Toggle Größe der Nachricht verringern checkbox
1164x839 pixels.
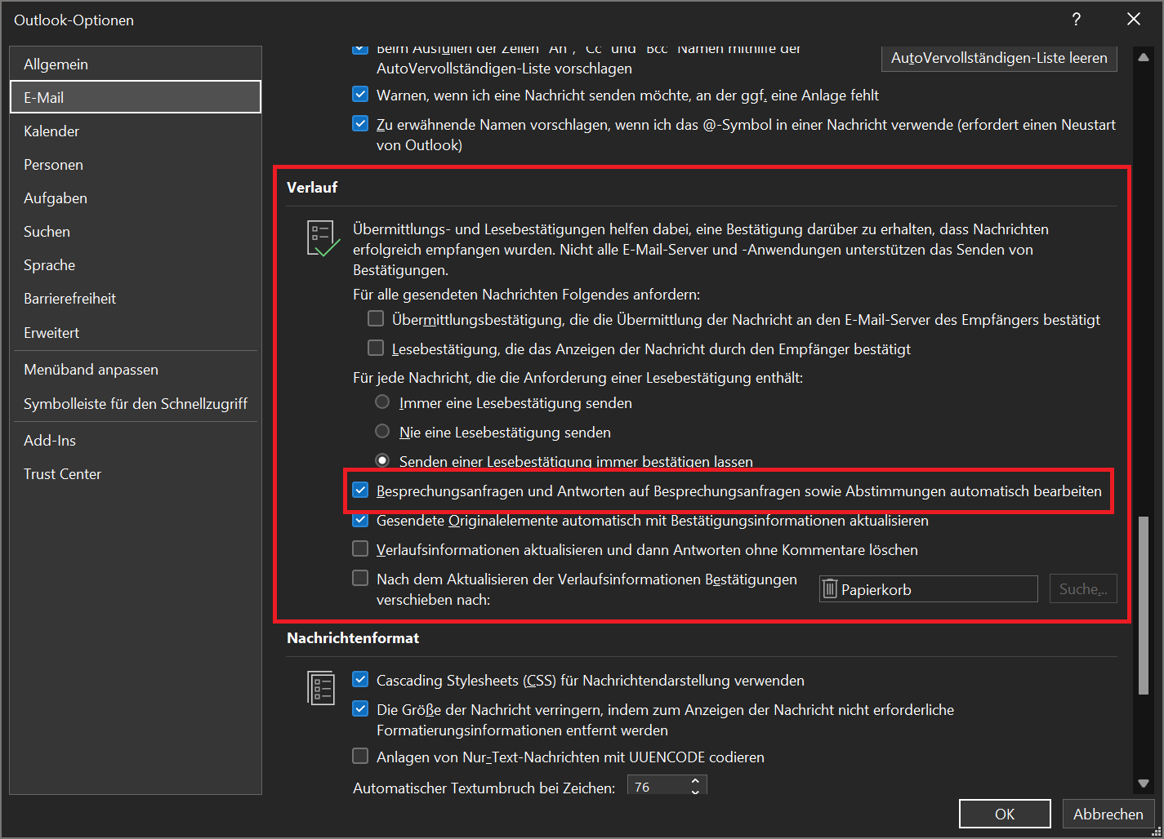coord(360,709)
